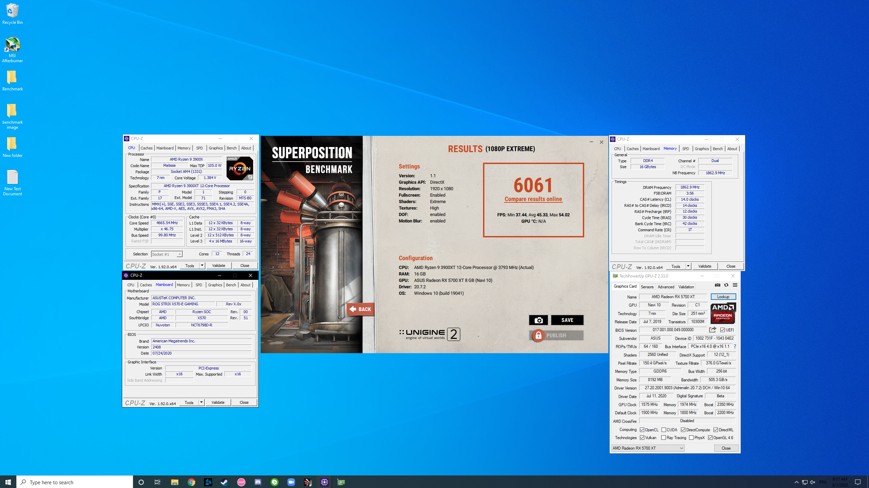Switch to CPU-Z via its taskbar icon

[325, 482]
